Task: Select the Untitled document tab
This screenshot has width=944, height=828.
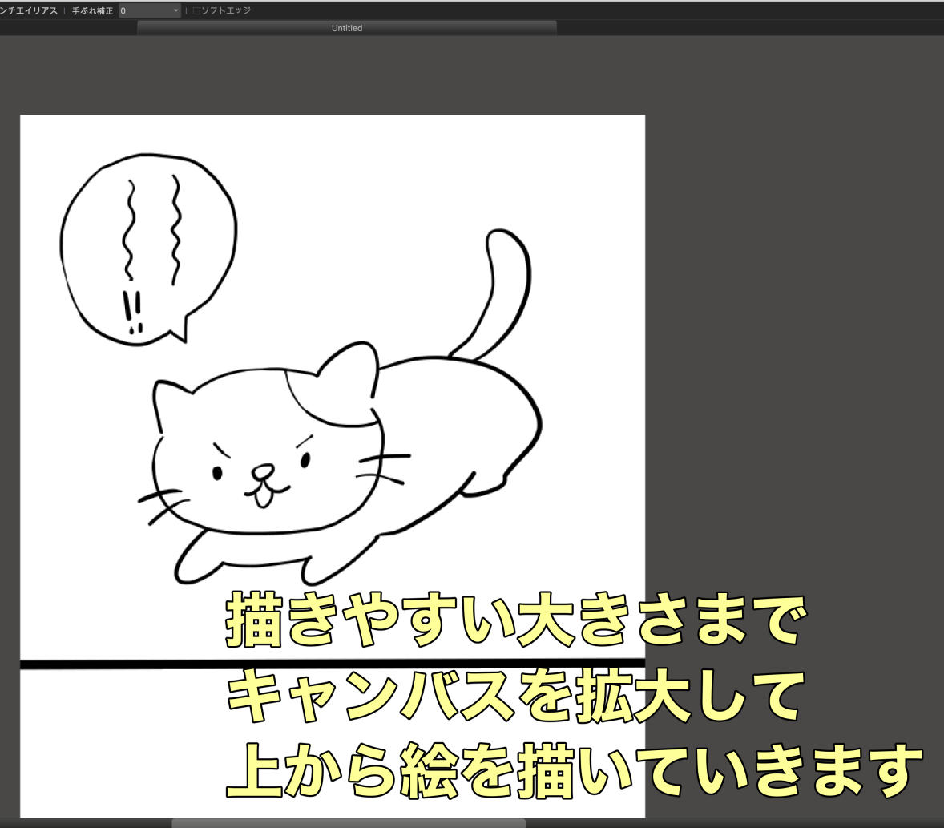Action: coord(347,28)
